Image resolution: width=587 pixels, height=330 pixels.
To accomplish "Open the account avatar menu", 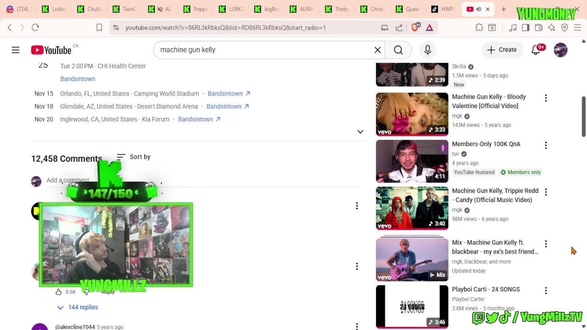I will click(x=560, y=49).
